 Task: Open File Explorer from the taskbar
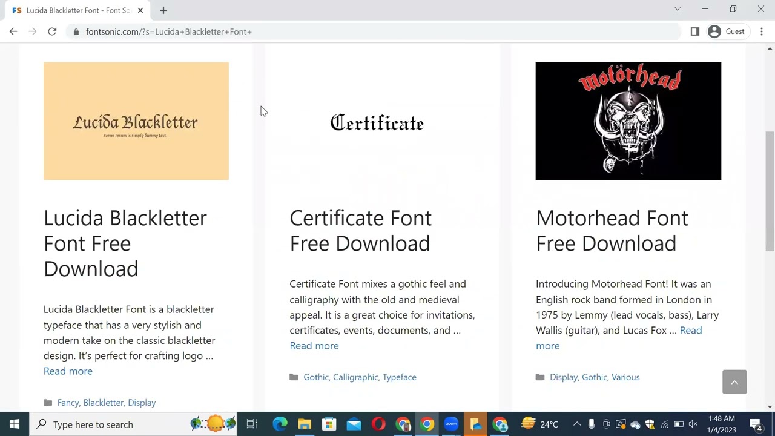pyautogui.click(x=305, y=424)
